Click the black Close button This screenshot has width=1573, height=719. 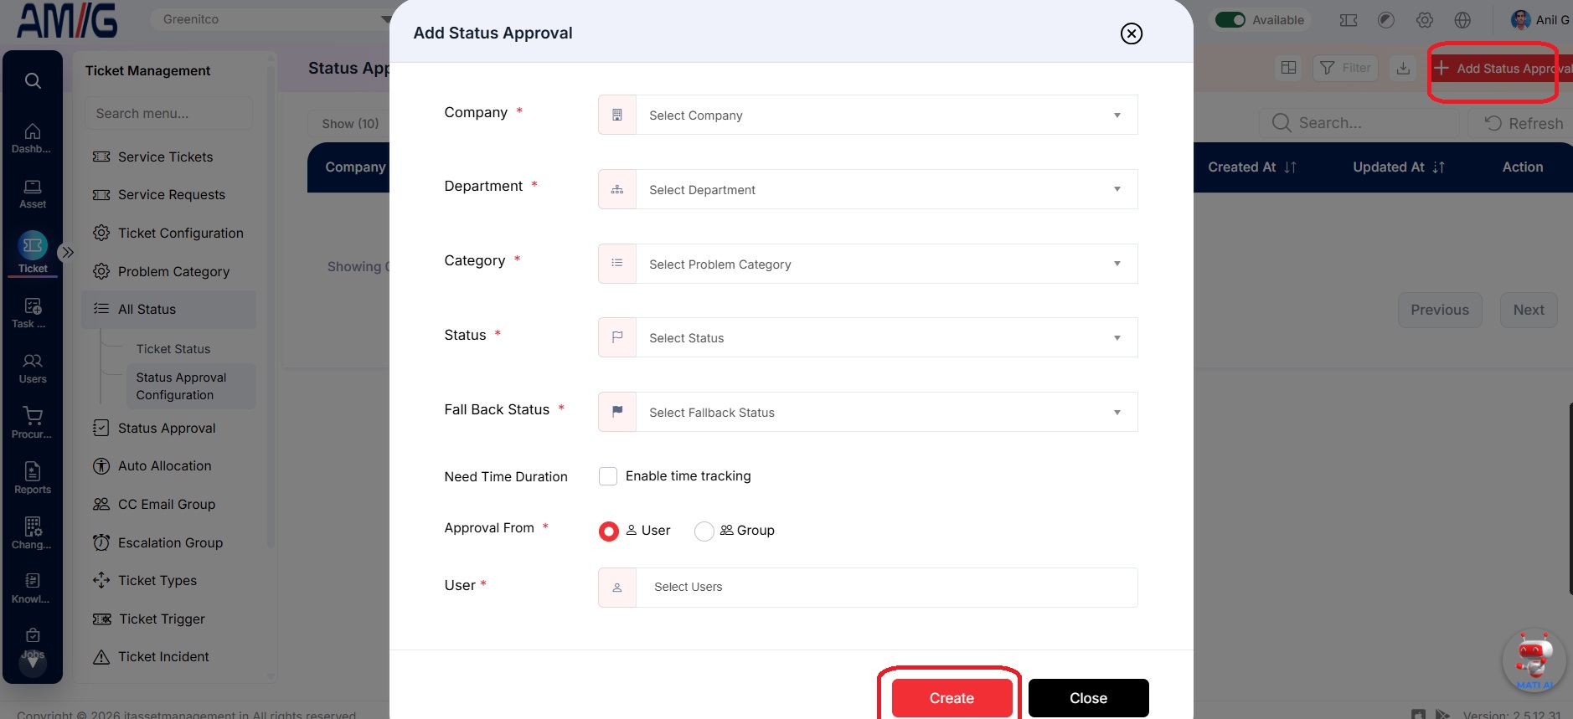pos(1089,698)
